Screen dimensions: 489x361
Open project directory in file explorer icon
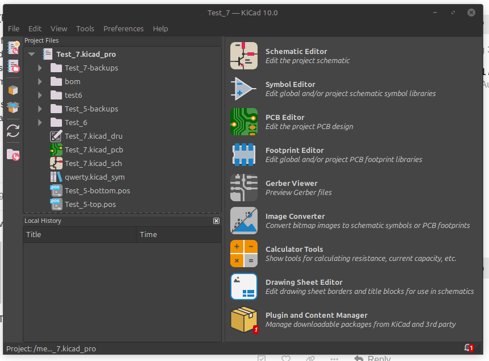tap(13, 155)
